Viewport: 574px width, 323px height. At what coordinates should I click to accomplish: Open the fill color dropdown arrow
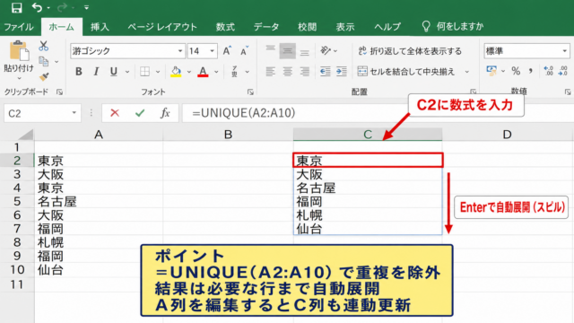[189, 72]
